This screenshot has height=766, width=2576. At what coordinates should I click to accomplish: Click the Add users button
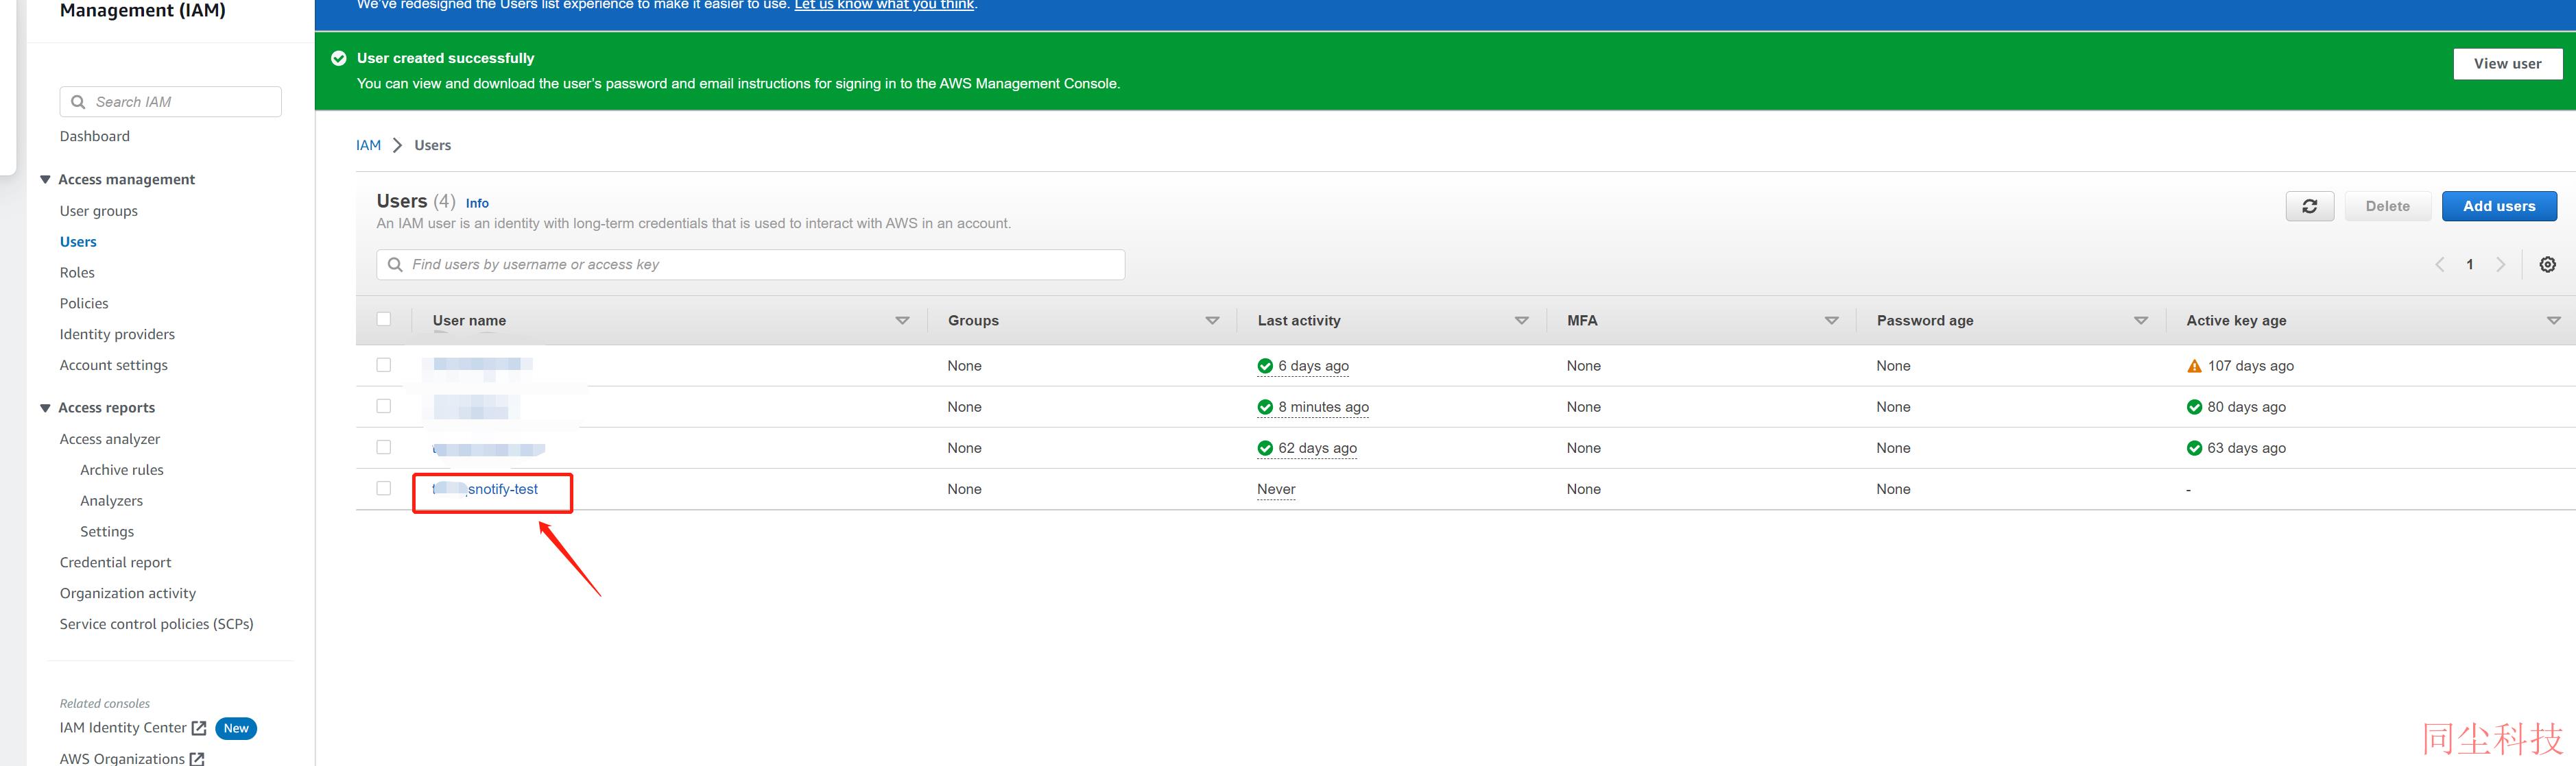[x=2498, y=206]
